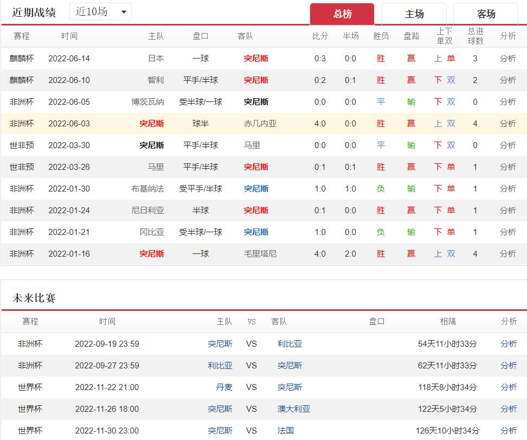Open 分析 for the 2022-03-26 match
This screenshot has height=440, width=527.
click(507, 167)
